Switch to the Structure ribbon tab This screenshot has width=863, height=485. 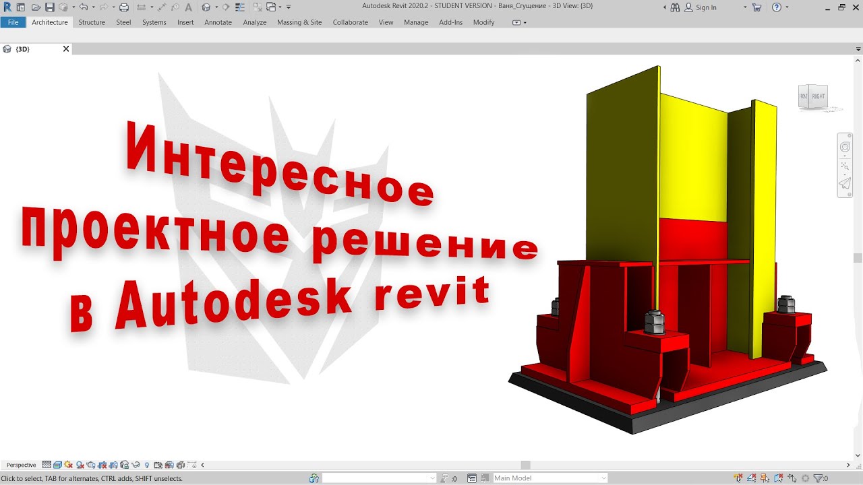pos(92,22)
